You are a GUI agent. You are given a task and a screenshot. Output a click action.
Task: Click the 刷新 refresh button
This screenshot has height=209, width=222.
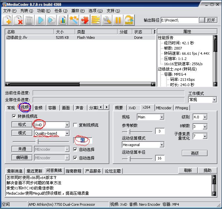(x=188, y=171)
